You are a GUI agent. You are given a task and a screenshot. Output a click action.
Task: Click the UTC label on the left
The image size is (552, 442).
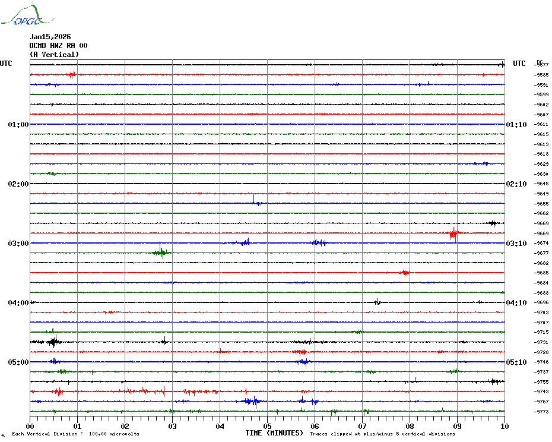tap(6, 64)
